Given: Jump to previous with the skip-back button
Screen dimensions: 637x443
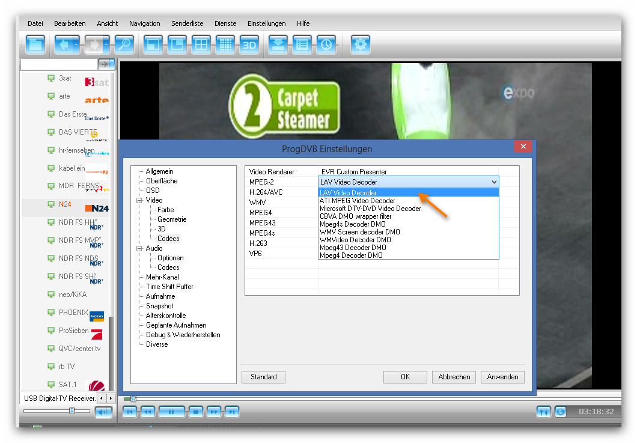Looking at the screenshot, I should 130,412.
